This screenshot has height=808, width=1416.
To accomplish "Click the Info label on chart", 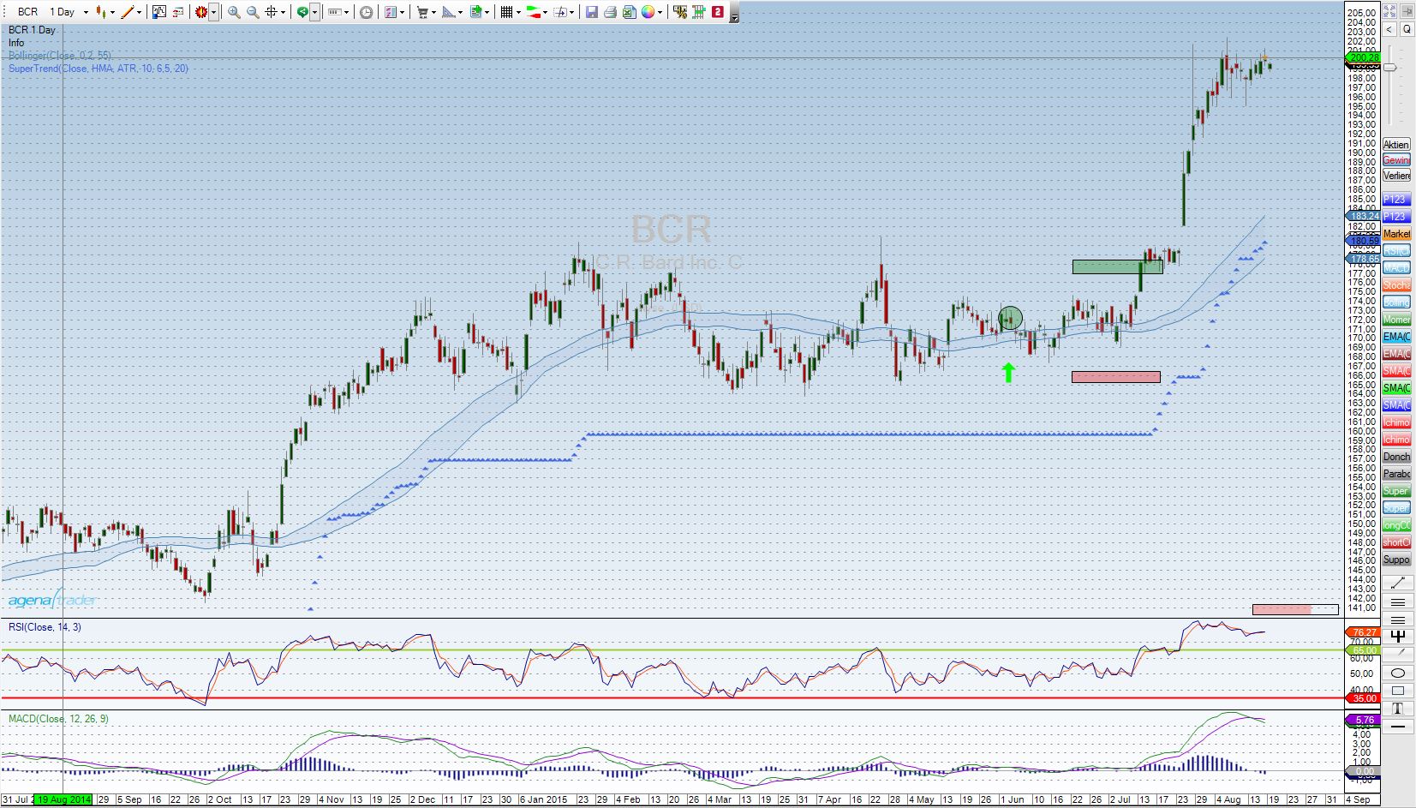I will (x=16, y=43).
